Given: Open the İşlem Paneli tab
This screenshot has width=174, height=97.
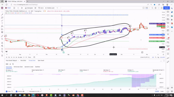Looking at the screenshot, I should pos(41,60).
